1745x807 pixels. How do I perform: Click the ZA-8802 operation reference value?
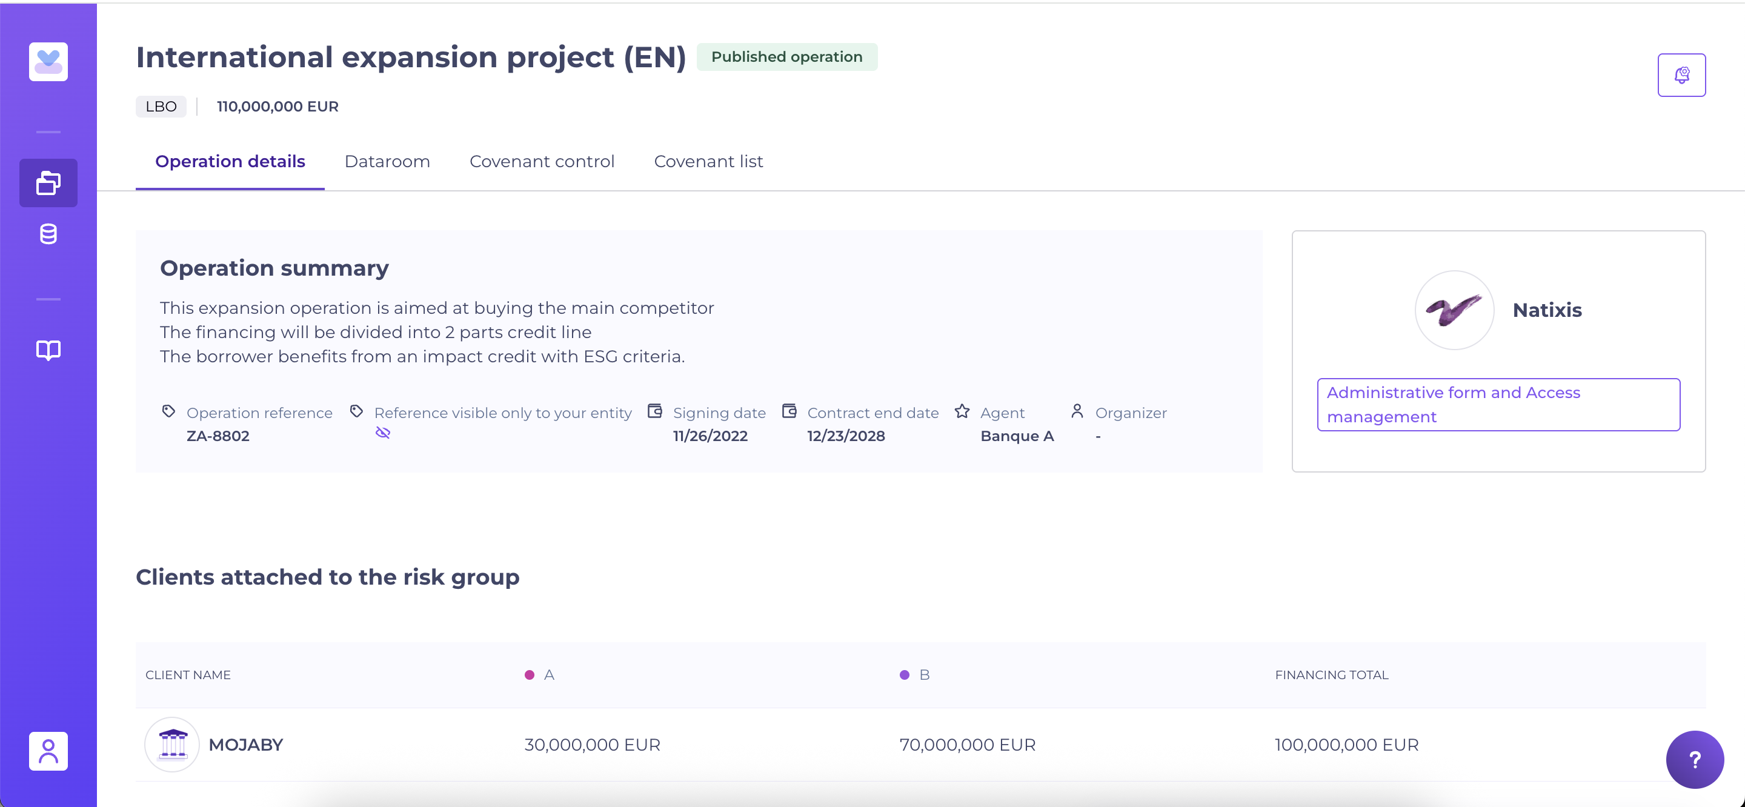click(218, 436)
